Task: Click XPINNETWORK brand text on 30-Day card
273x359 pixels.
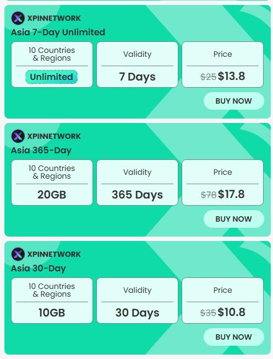Action: pos(54,254)
